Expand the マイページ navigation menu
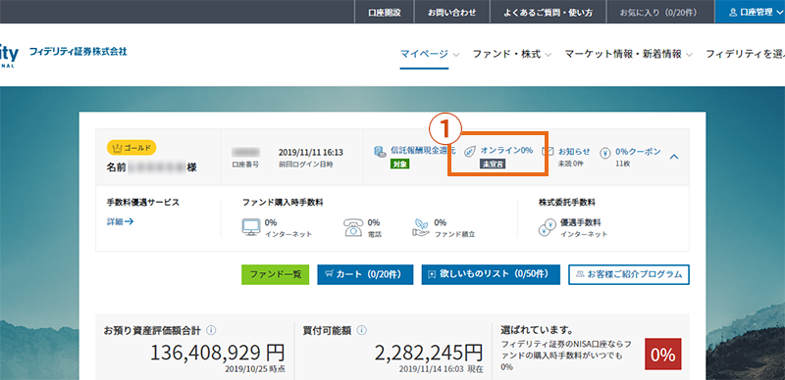The width and height of the screenshot is (785, 380). tap(429, 55)
